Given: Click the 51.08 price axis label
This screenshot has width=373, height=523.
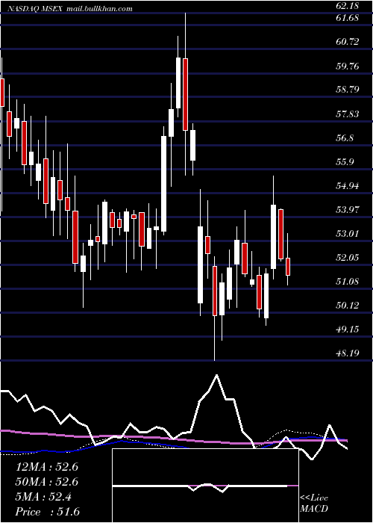Looking at the screenshot, I should tap(348, 282).
